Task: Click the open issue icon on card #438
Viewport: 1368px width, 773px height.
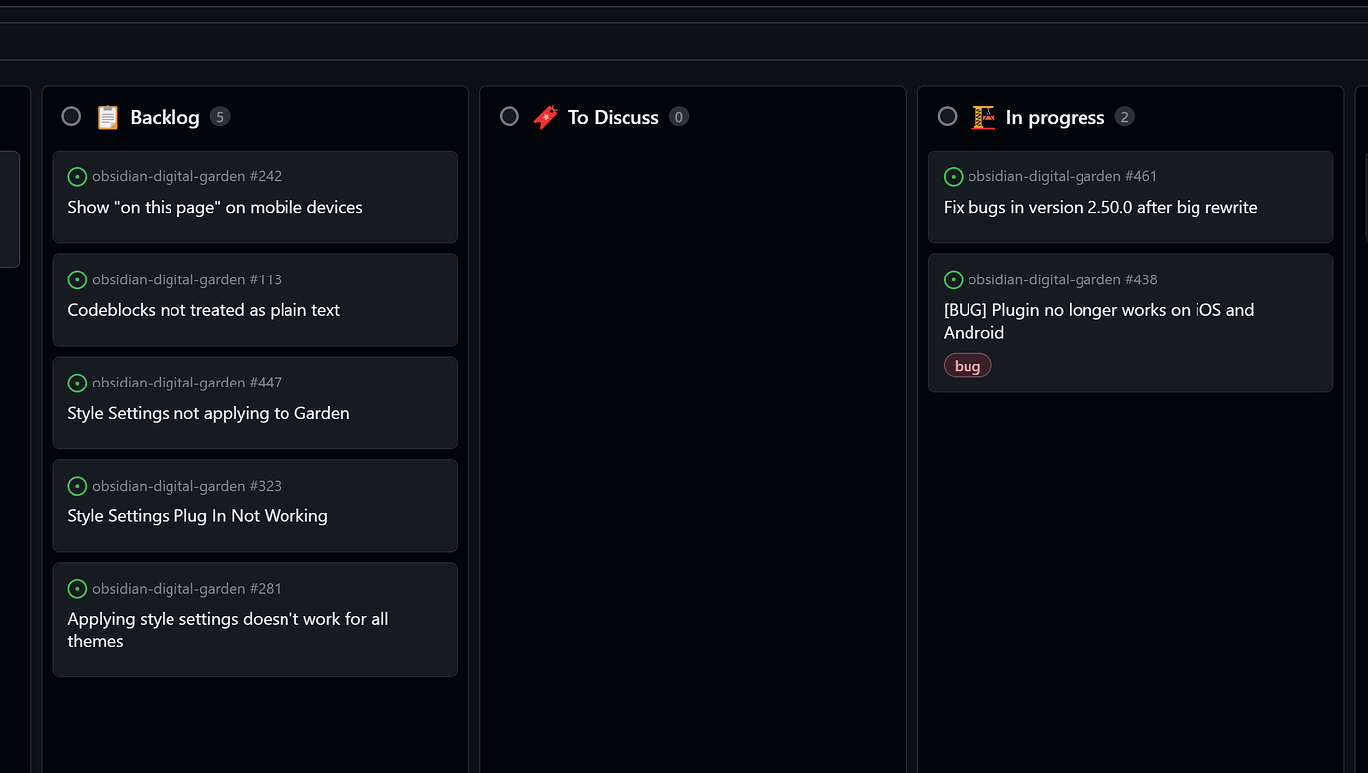Action: point(953,280)
